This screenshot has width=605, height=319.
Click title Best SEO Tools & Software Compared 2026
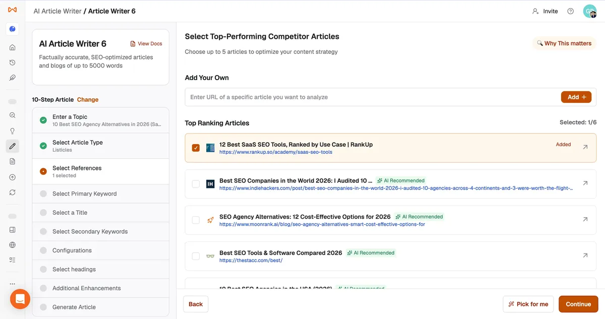[x=281, y=253]
